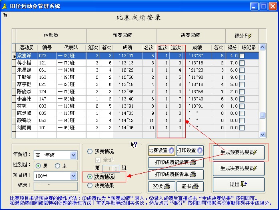Open the 项目组 100米 dropdown
The width and height of the screenshot is (279, 210).
(73, 176)
